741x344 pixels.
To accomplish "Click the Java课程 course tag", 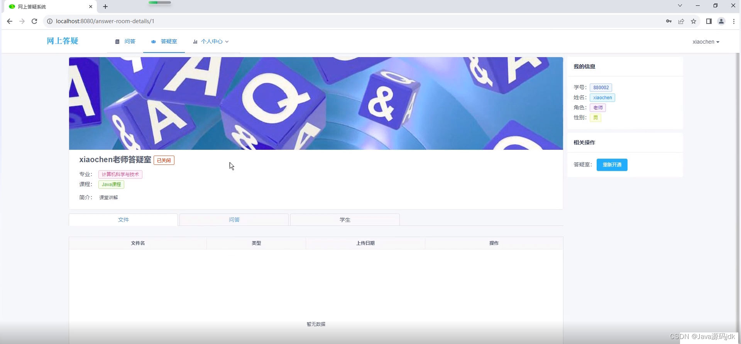I will pyautogui.click(x=112, y=185).
